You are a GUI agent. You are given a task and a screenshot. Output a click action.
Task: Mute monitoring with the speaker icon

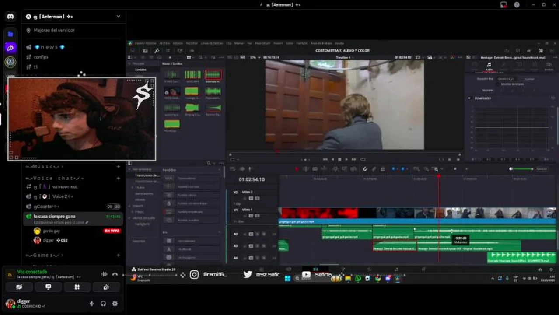[510, 169]
